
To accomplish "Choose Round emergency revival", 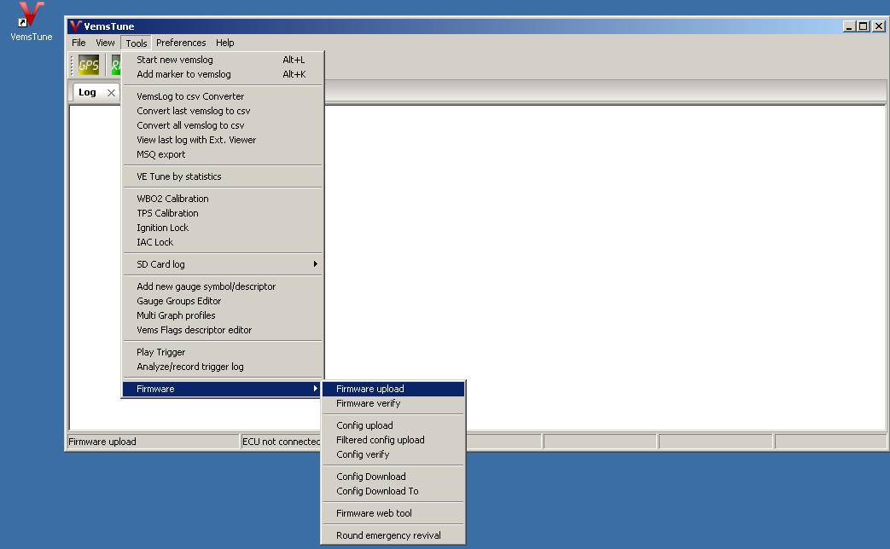I will [393, 535].
